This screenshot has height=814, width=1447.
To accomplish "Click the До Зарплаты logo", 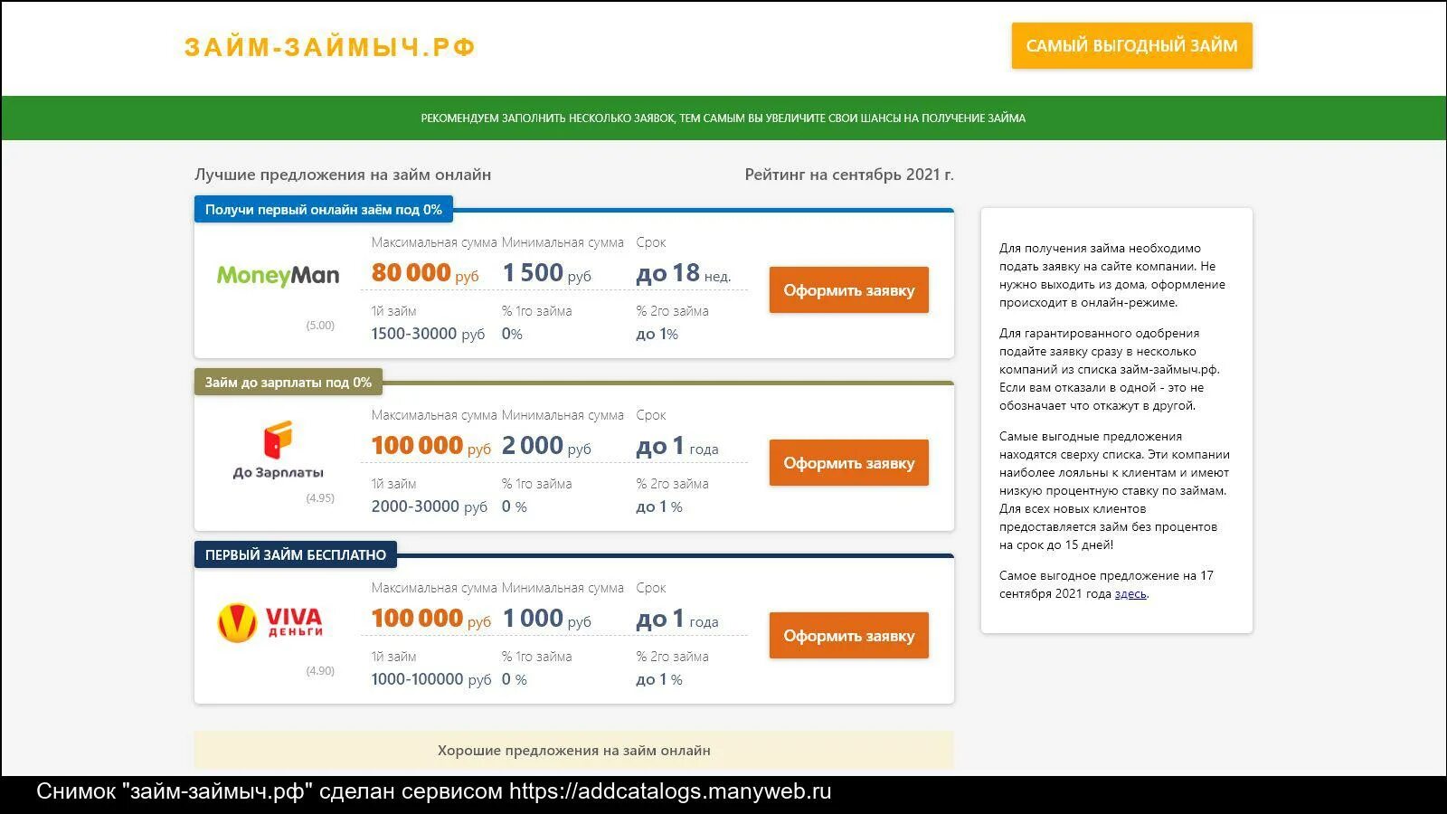I will pos(278,450).
